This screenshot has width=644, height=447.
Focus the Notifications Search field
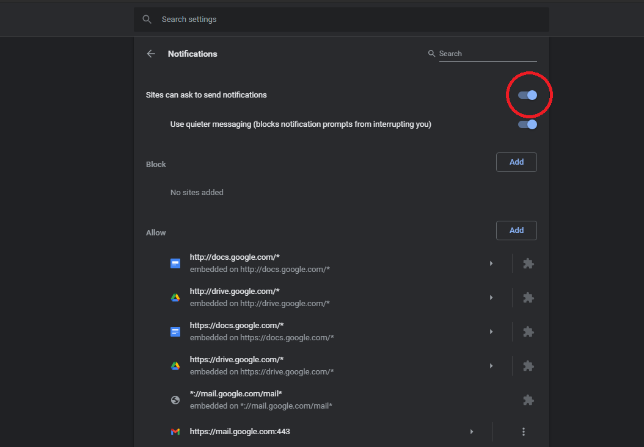click(488, 54)
